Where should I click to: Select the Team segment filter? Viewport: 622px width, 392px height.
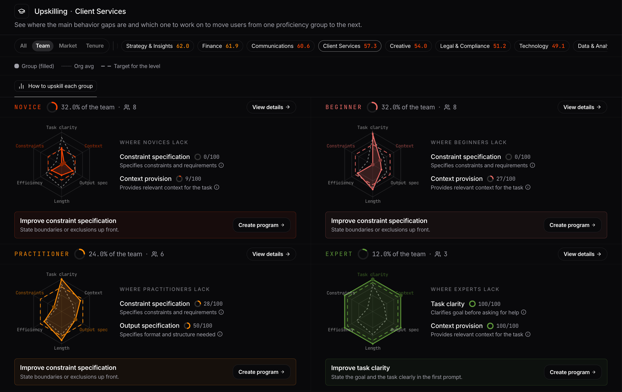tap(43, 46)
